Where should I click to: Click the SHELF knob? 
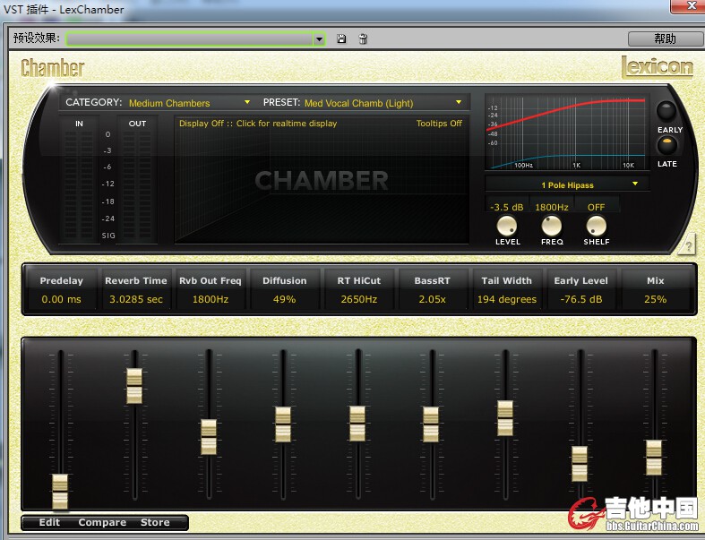[597, 226]
